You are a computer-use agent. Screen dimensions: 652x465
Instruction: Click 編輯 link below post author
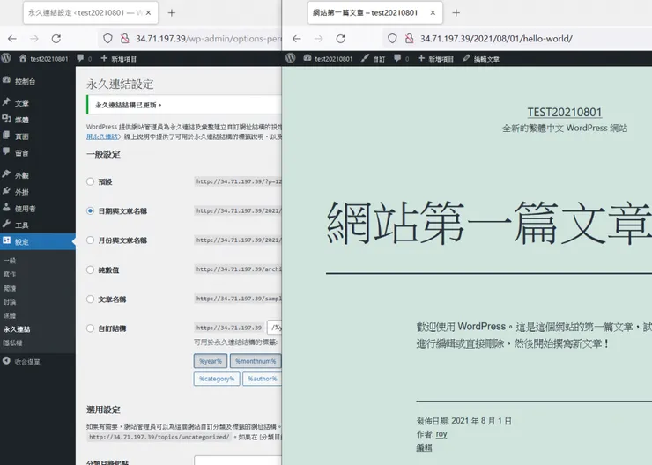click(x=424, y=447)
